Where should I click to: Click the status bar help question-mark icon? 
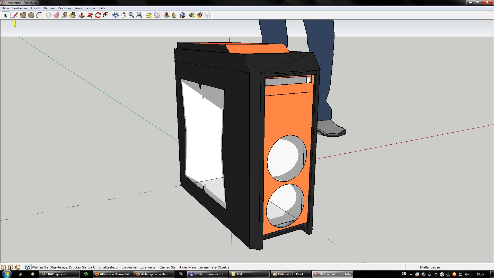click(28, 267)
